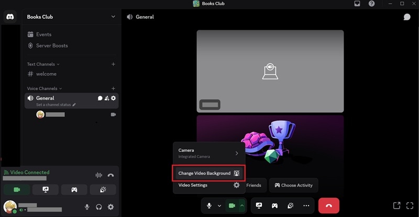Mute microphone in user panel
This screenshot has height=217, width=419.
pos(87,207)
